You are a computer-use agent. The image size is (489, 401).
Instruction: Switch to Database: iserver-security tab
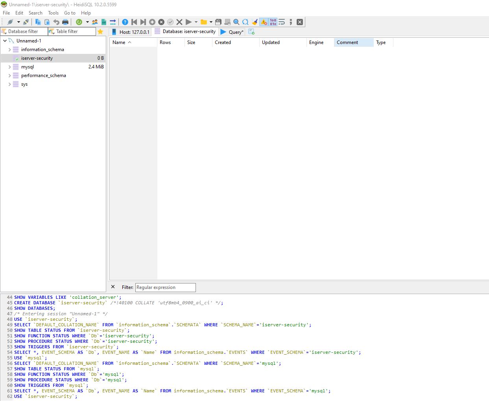tap(185, 31)
